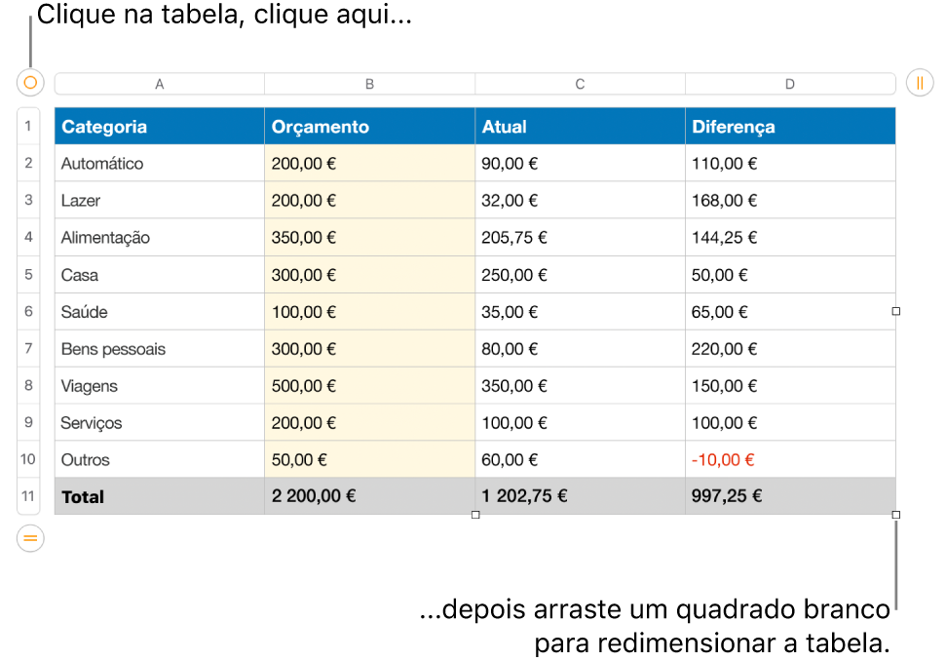The image size is (946, 661).
Task: Click the red -10,00 € difference cell
Action: [790, 459]
